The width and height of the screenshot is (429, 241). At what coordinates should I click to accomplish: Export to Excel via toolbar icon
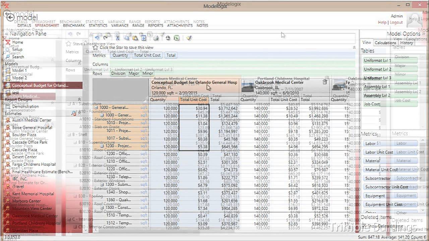(x=177, y=38)
